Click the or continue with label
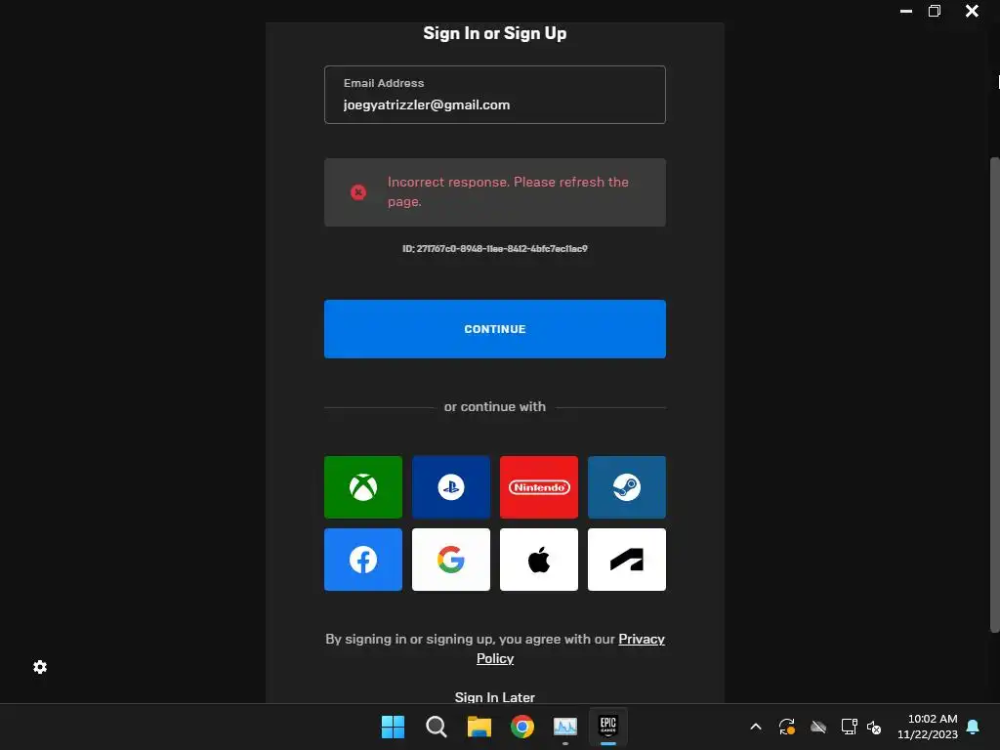The width and height of the screenshot is (1000, 750). coord(495,407)
